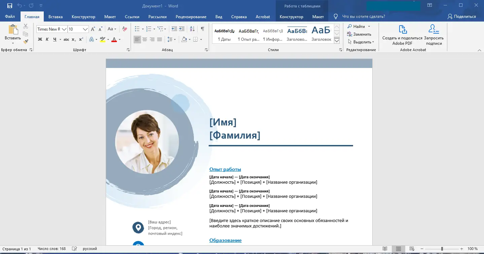The height and width of the screenshot is (254, 484).
Task: Click the Create and Share Adobe PDF icon
Action: (402, 30)
